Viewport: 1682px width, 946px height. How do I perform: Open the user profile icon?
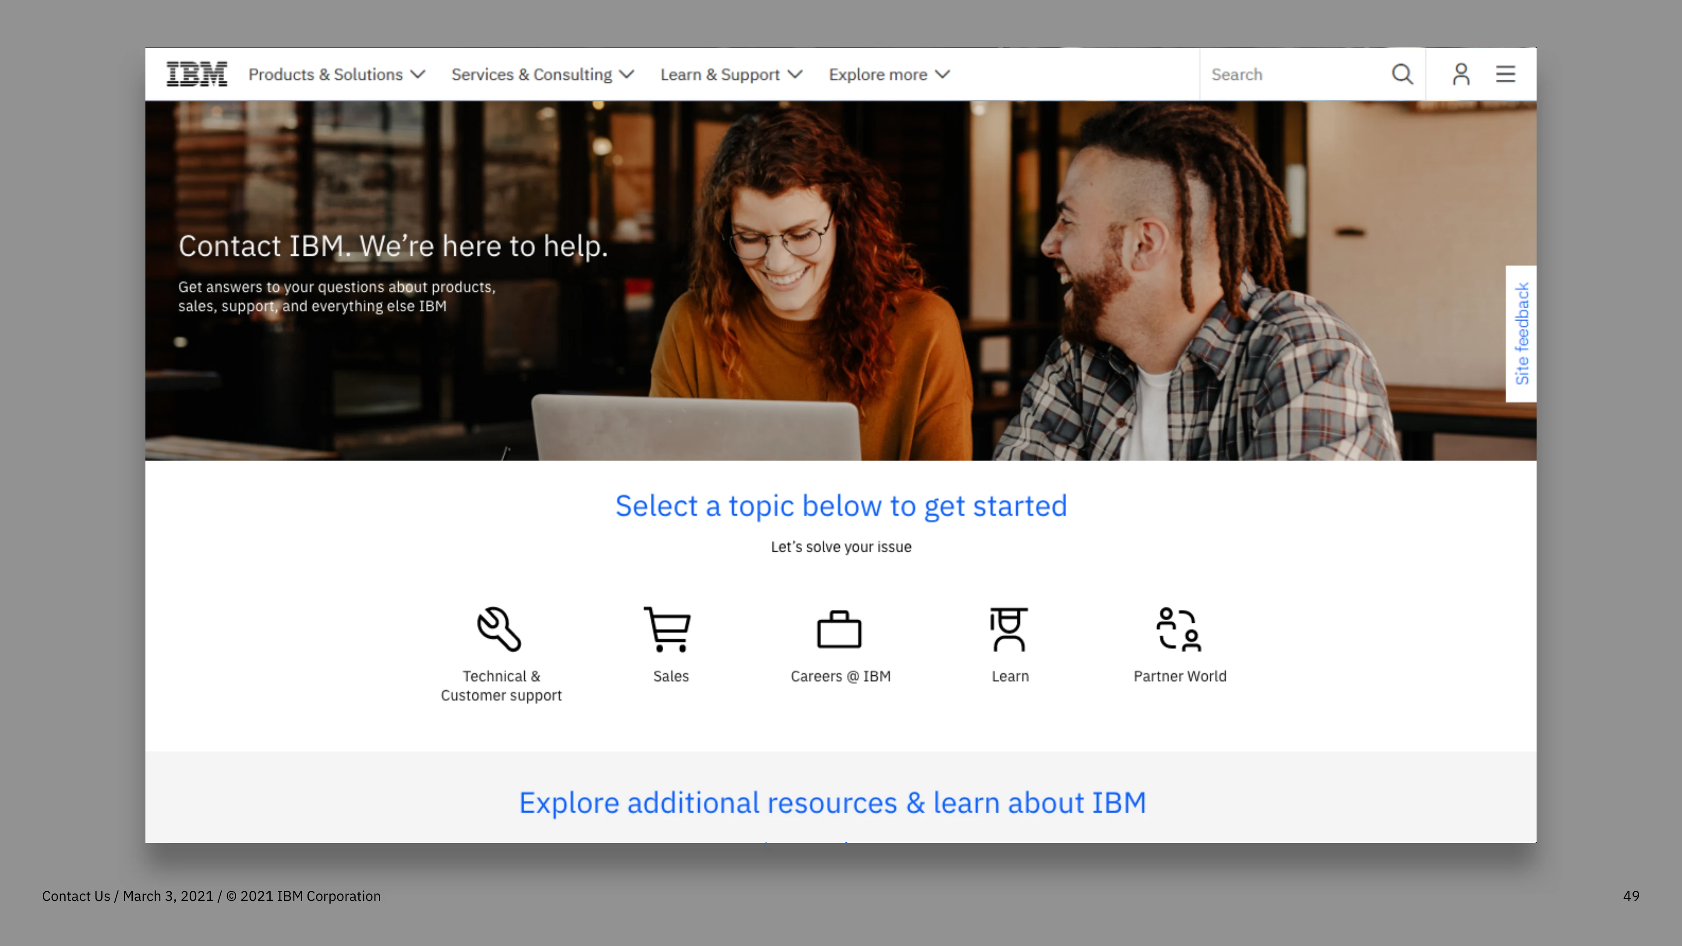1461,74
